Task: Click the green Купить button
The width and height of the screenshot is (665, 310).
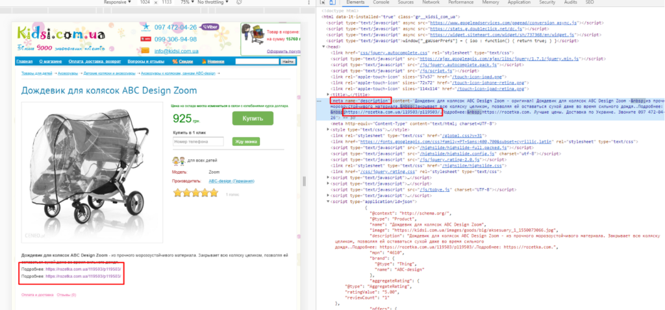Action: [253, 119]
